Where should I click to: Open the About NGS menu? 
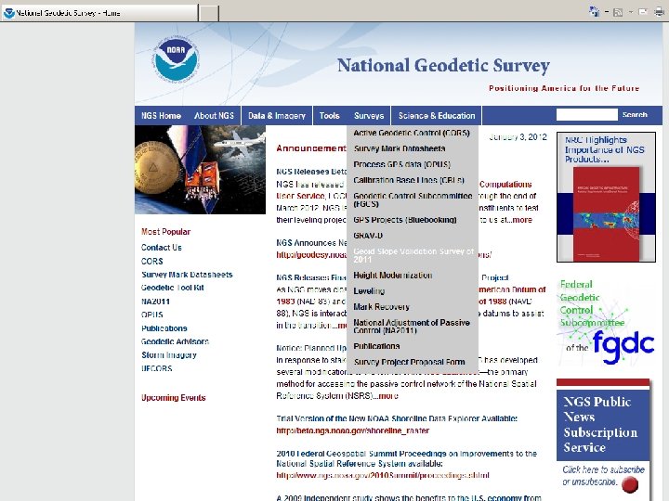click(x=214, y=115)
